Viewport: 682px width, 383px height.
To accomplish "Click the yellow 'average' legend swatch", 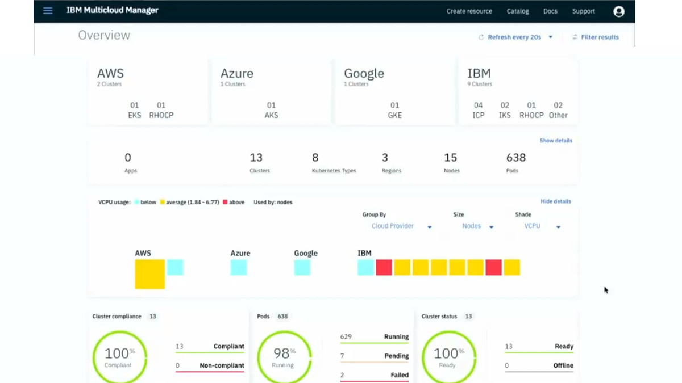I will click(162, 202).
